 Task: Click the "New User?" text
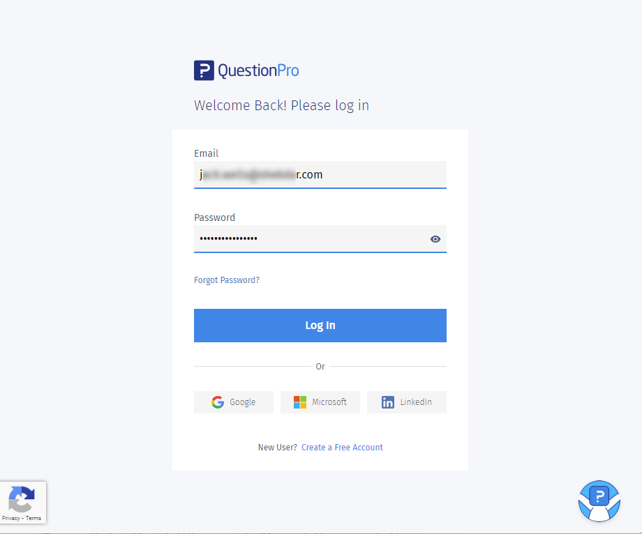click(278, 448)
